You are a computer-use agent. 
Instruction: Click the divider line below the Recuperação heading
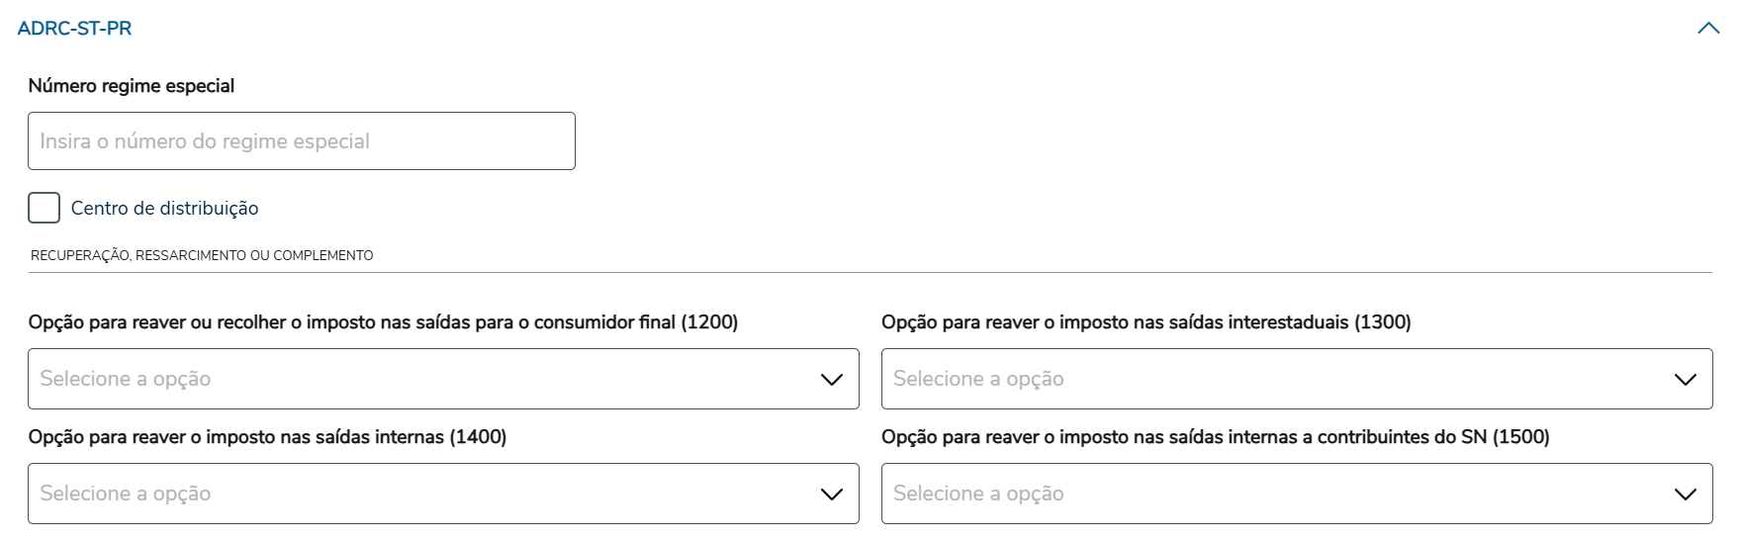[x=870, y=272]
